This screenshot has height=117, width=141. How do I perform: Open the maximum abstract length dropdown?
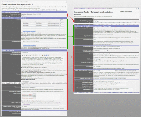pyautogui.click(x=101, y=50)
